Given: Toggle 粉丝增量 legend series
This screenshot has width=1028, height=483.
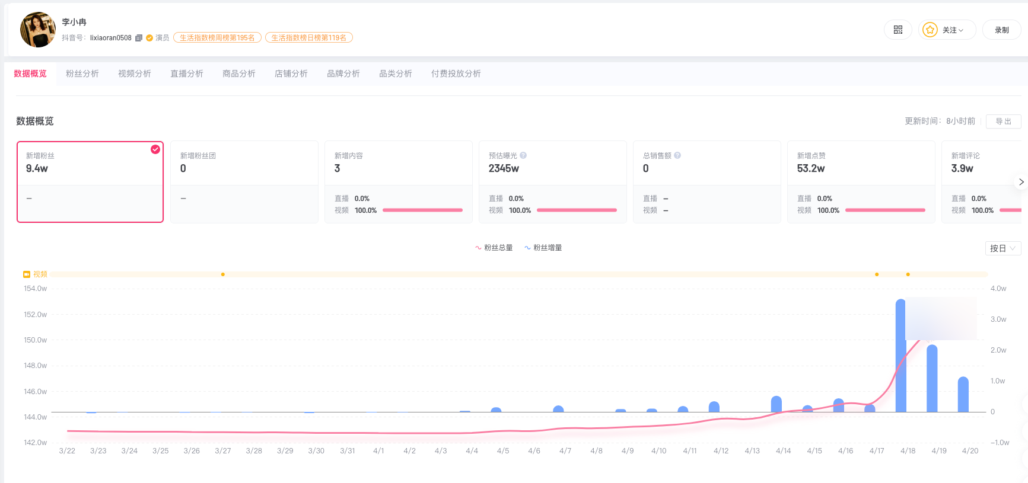Looking at the screenshot, I should pos(543,248).
